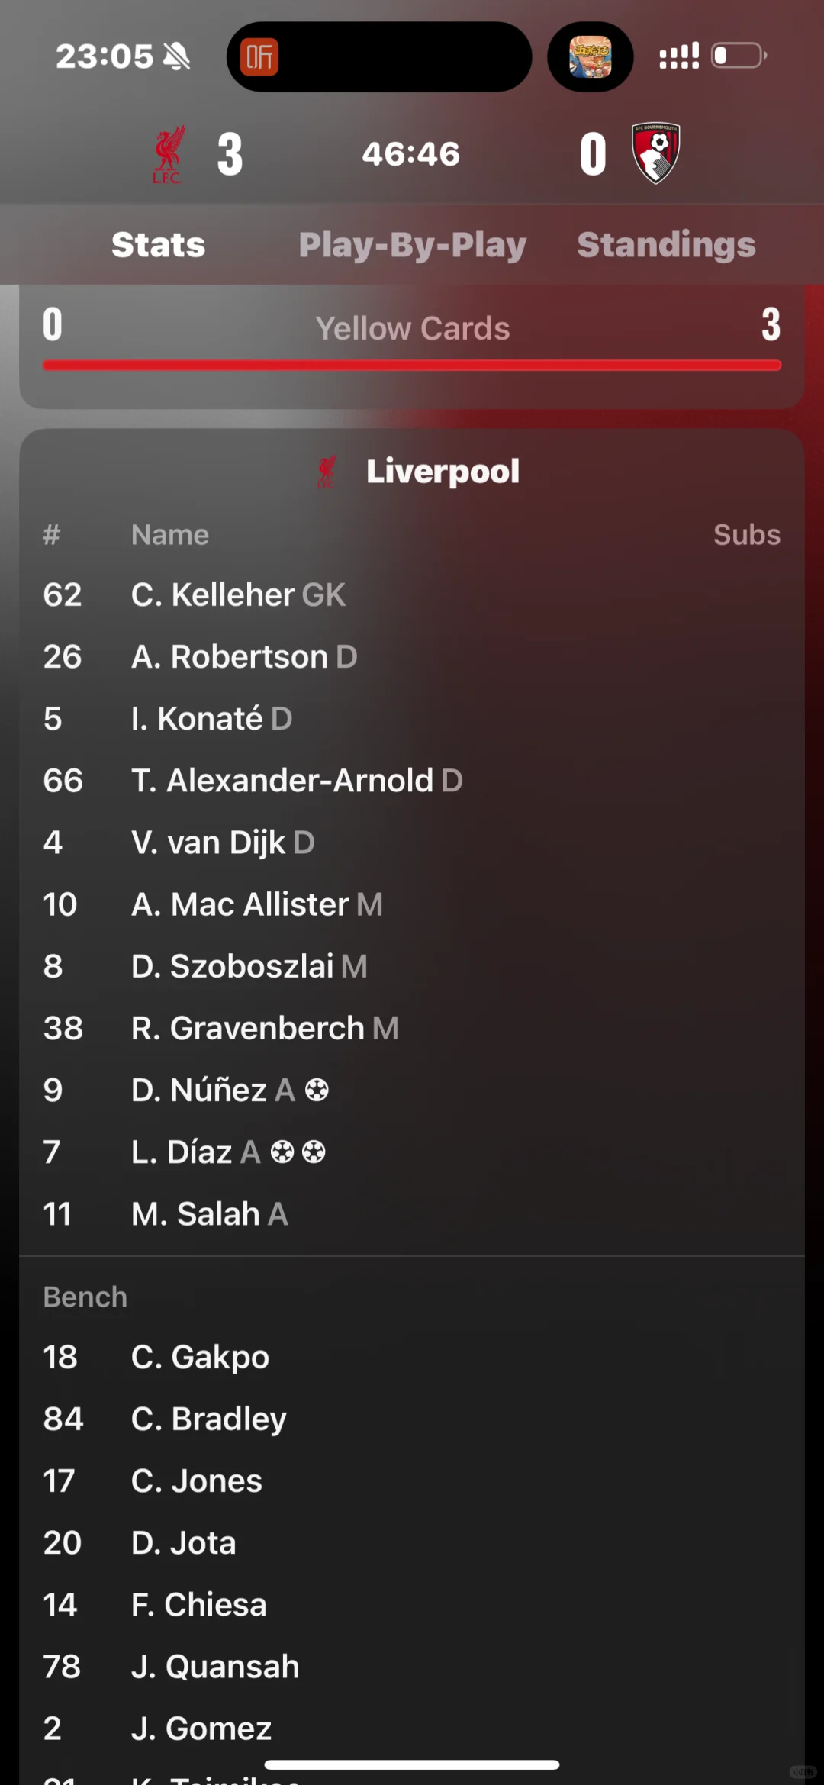
Task: Tap the Yellow Cards red comparison bar
Action: (412, 366)
